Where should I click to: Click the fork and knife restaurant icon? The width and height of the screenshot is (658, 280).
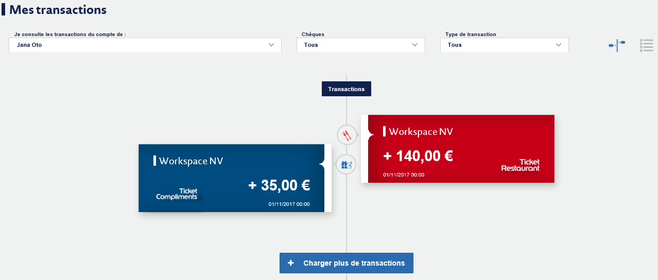[347, 135]
